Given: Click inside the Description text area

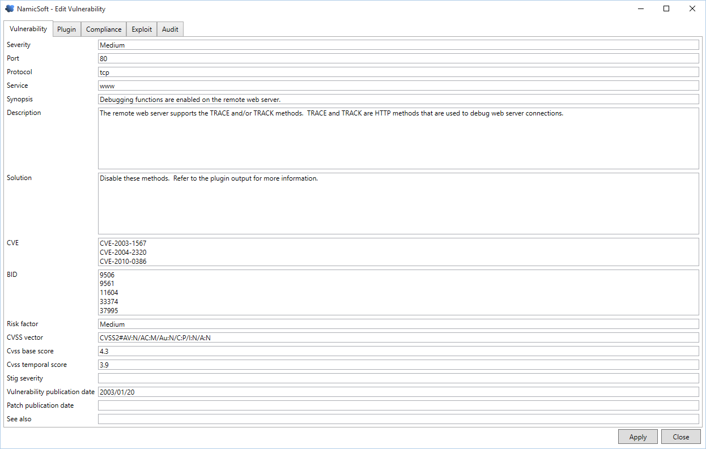Looking at the screenshot, I should (x=398, y=138).
